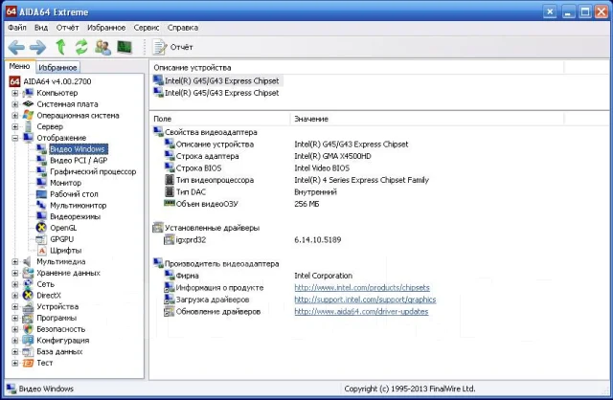Open the support.intel.com/support/graphics link
Viewport: 613px width, 400px height.
[365, 300]
